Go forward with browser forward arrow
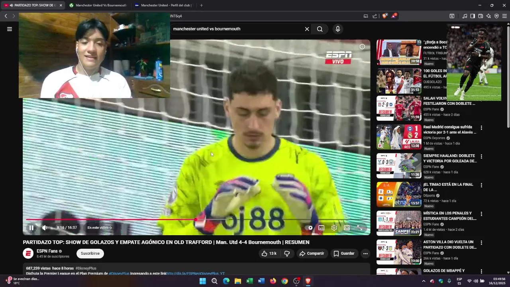Viewport: 510px width, 287px height. 14,16
